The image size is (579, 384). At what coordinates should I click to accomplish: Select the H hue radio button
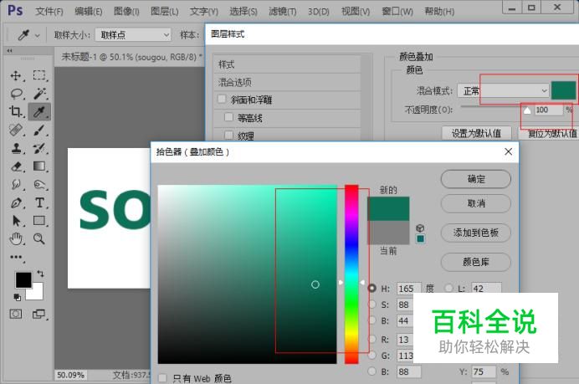pyautogui.click(x=372, y=288)
